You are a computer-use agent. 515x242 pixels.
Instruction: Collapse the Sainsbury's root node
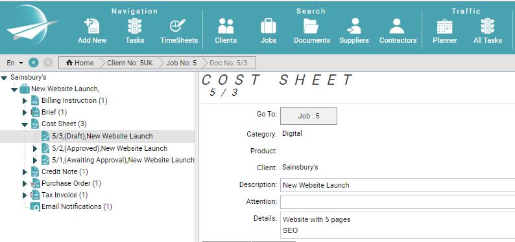(4, 78)
